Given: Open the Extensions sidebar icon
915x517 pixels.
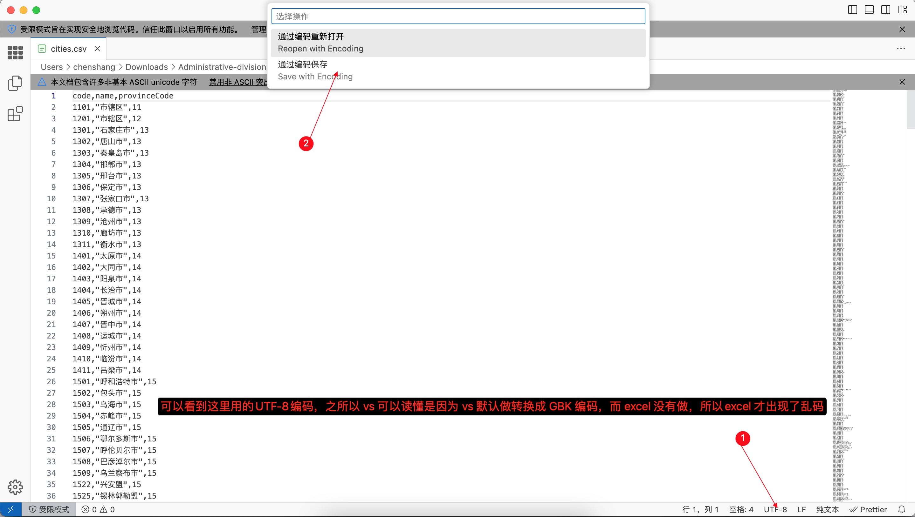Looking at the screenshot, I should point(15,114).
